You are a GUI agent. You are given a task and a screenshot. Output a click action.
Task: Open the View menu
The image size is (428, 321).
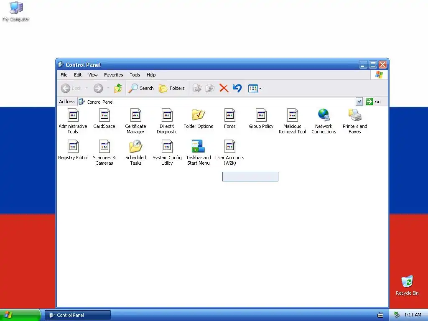point(93,75)
